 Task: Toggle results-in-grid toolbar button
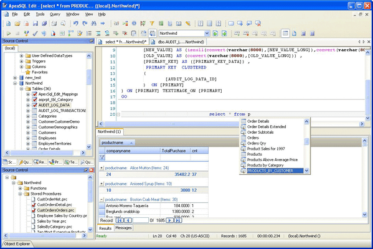[285, 34]
